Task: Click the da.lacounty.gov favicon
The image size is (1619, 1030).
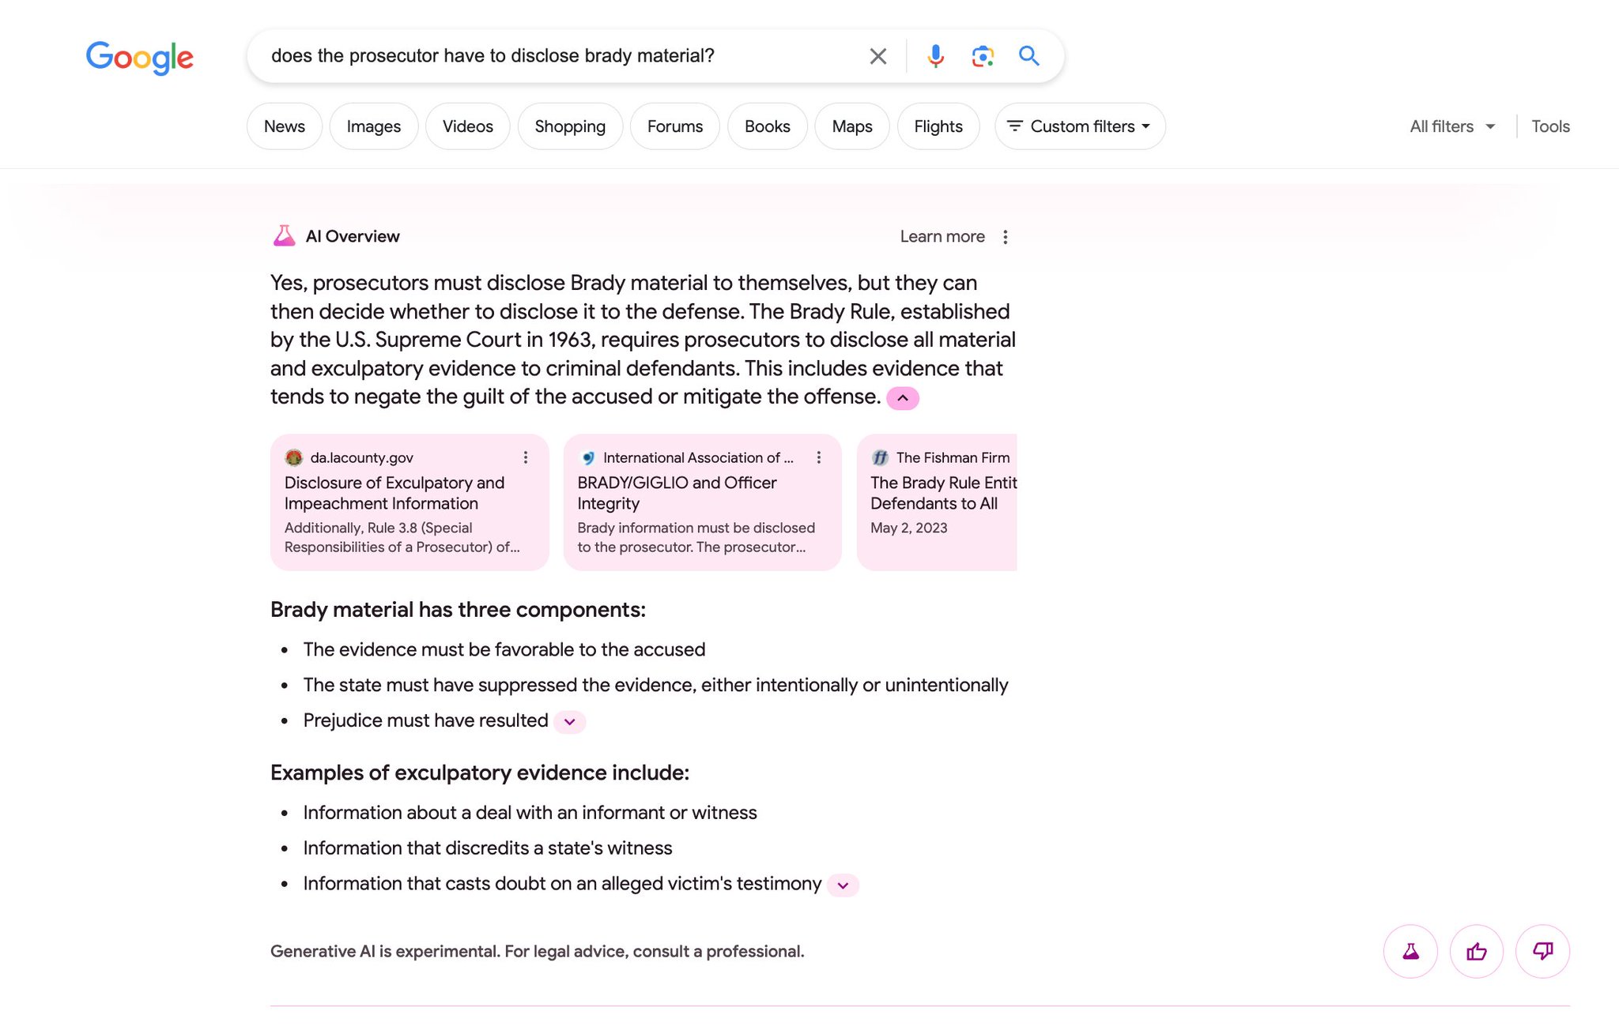Action: pyautogui.click(x=293, y=457)
